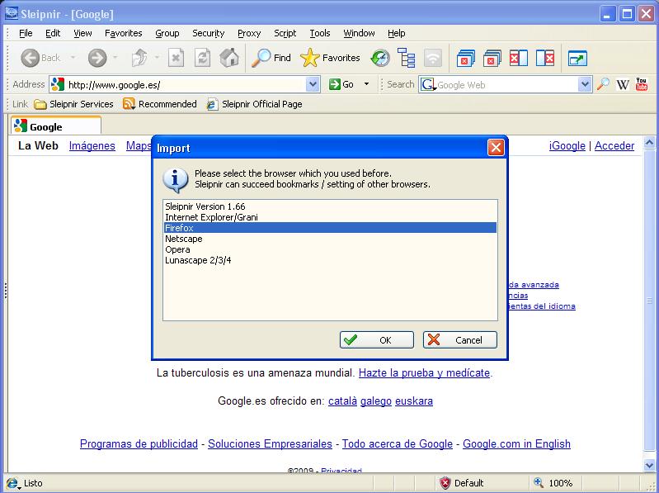Open the tree structure panel icon
The image size is (659, 493).
coord(407,58)
